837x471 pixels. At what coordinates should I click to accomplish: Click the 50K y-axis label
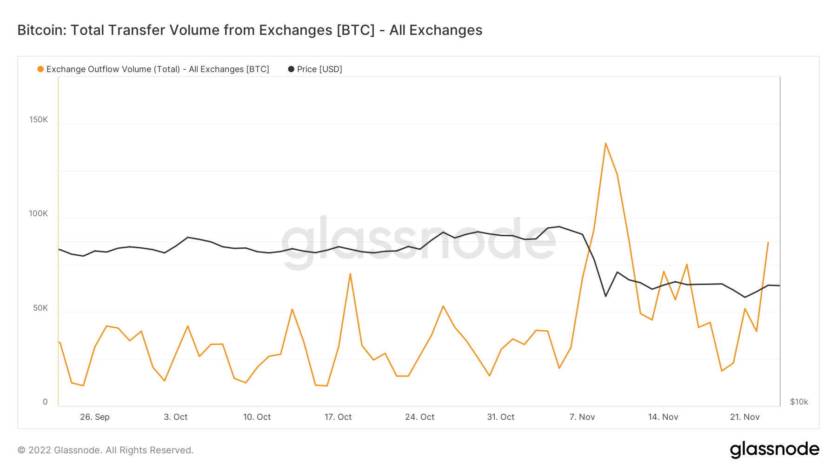[40, 308]
